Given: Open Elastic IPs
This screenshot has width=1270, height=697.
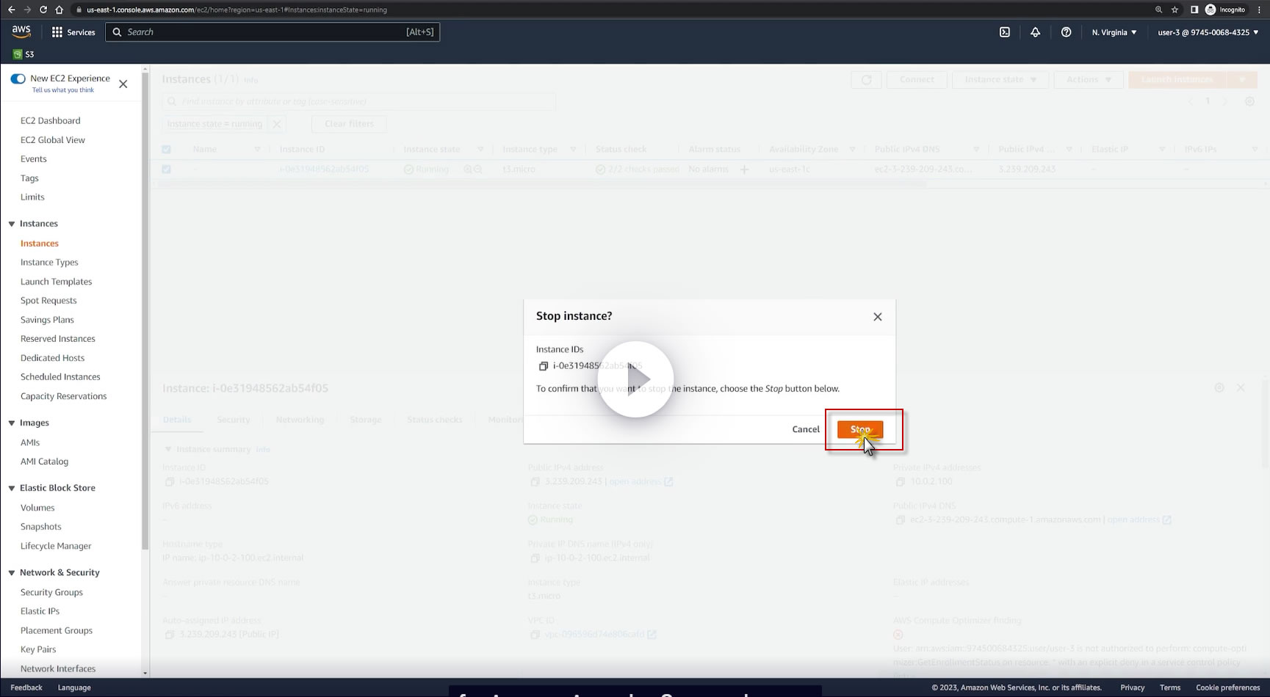Looking at the screenshot, I should pyautogui.click(x=40, y=611).
